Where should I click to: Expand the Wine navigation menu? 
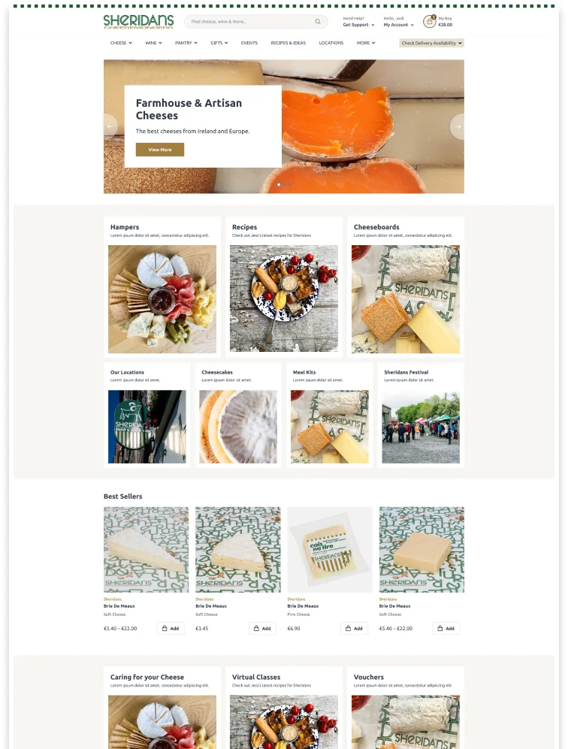coord(154,43)
